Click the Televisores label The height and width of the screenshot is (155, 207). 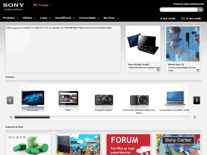[x=32, y=110]
